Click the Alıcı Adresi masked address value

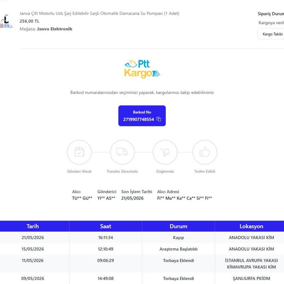click(185, 198)
